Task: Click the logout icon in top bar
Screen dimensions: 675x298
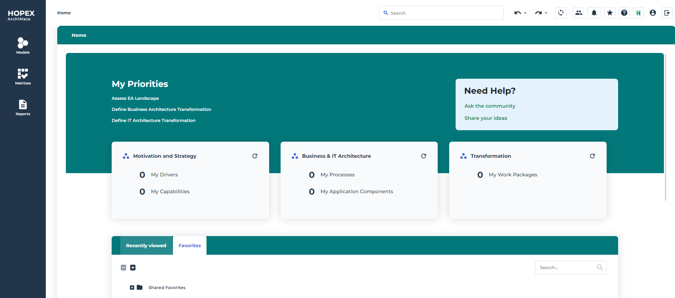Action: click(x=667, y=13)
